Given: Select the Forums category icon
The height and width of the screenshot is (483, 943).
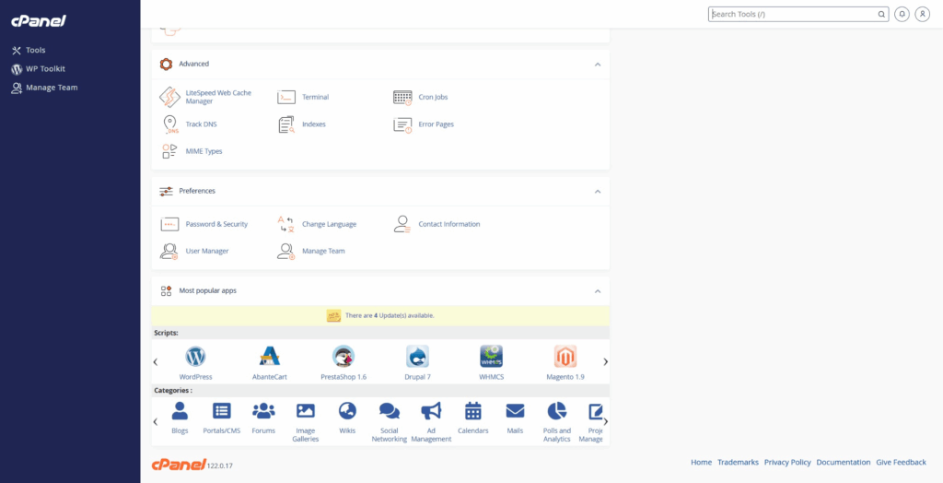Looking at the screenshot, I should pyautogui.click(x=263, y=411).
